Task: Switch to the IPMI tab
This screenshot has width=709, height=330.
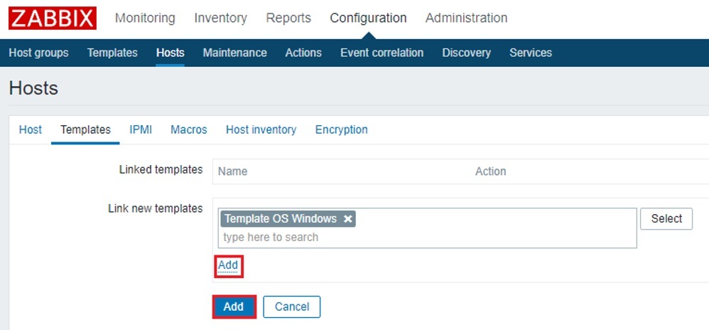Action: pyautogui.click(x=141, y=129)
